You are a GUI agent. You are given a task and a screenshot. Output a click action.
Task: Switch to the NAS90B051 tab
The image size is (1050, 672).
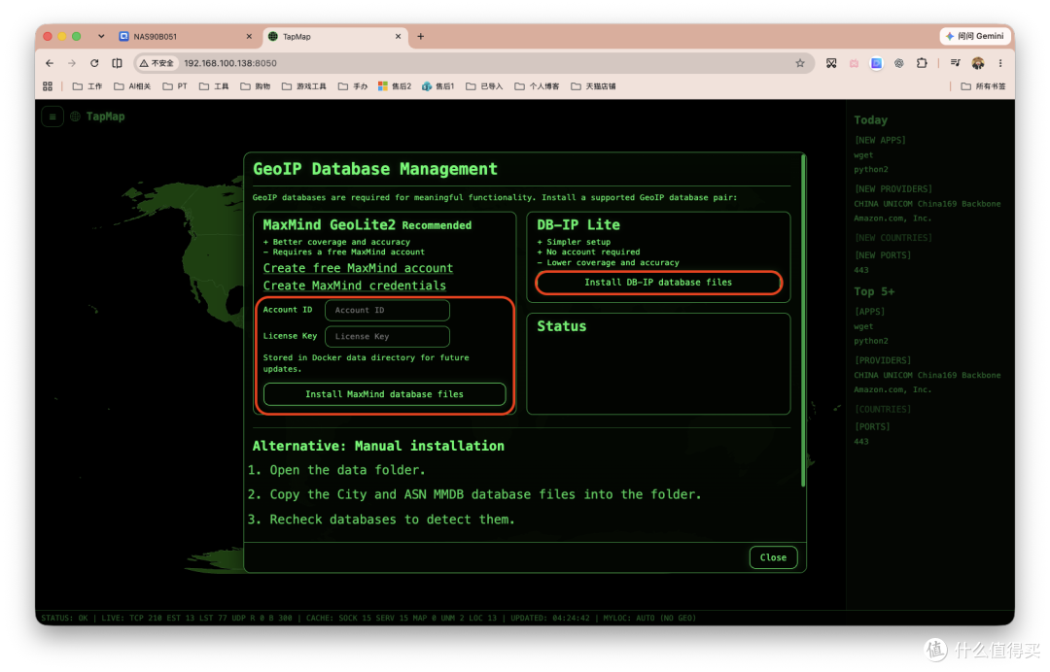point(184,36)
